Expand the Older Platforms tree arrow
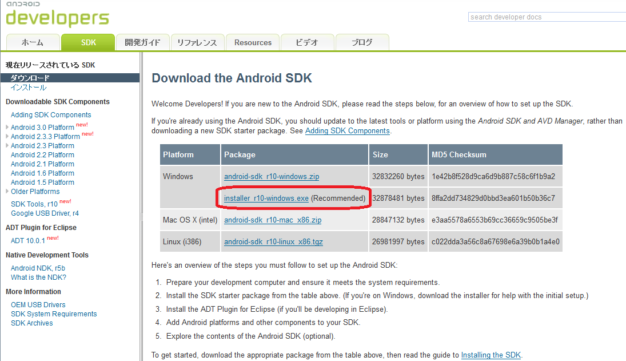 click(7, 191)
